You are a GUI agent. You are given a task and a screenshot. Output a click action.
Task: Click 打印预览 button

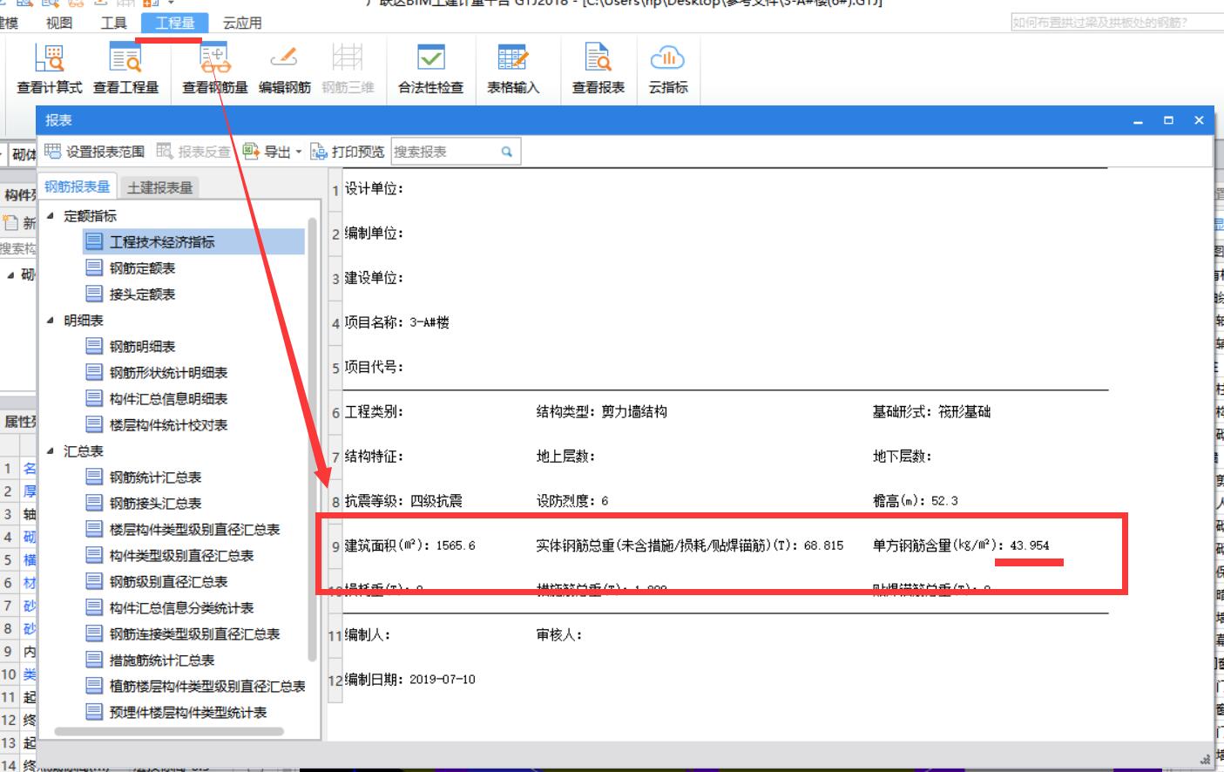348,152
